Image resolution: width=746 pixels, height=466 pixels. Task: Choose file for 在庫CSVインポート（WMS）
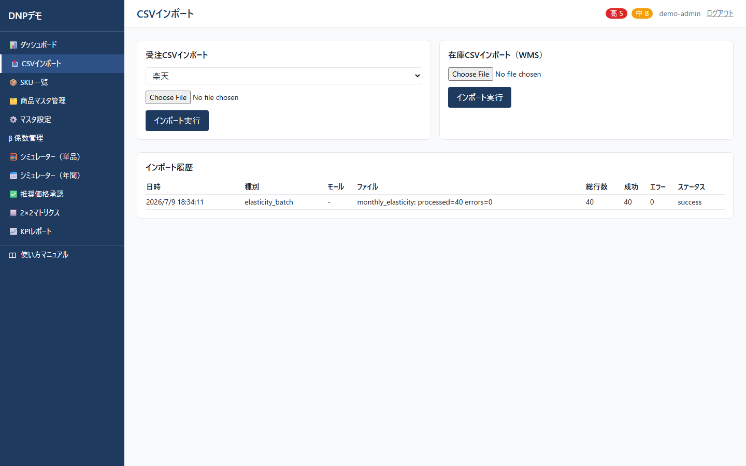coord(470,74)
